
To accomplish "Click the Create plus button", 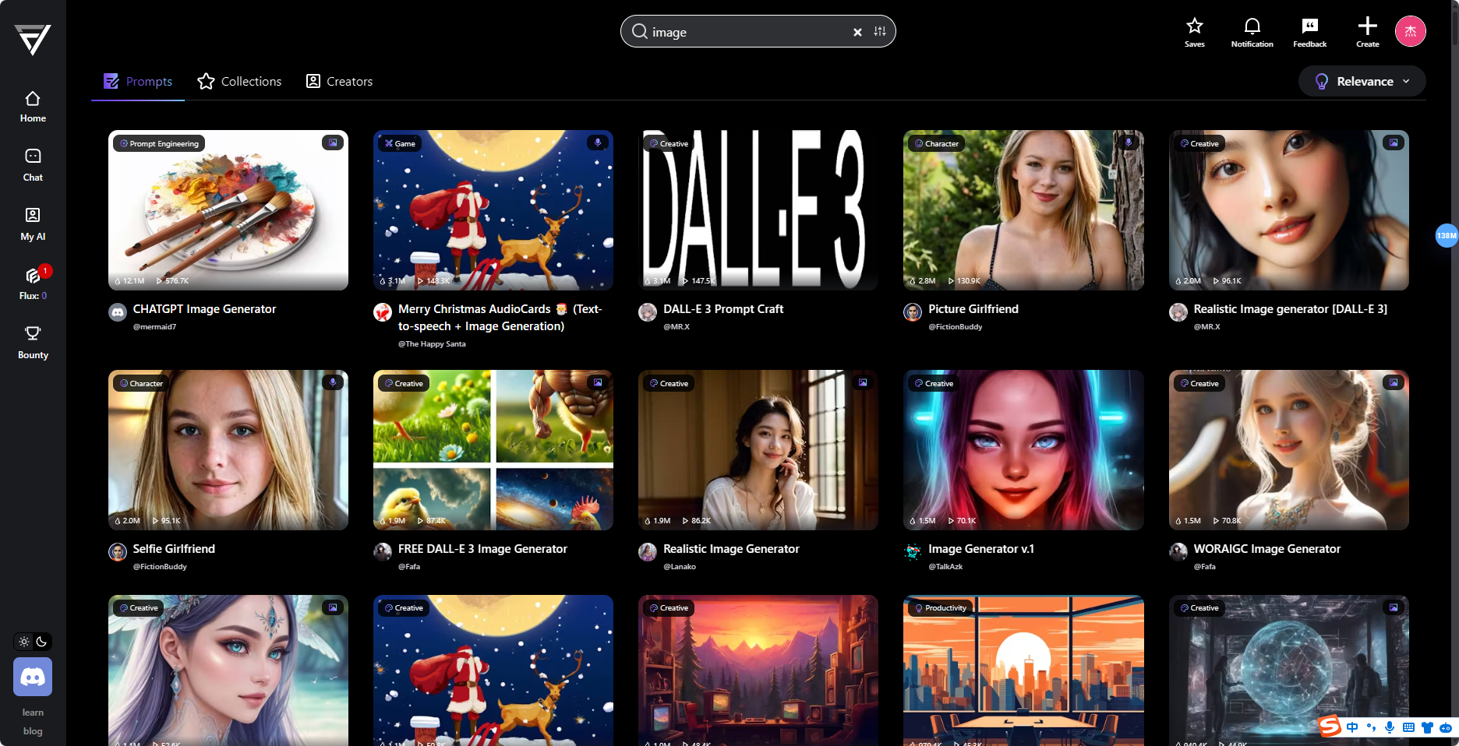I will 1367,33.
